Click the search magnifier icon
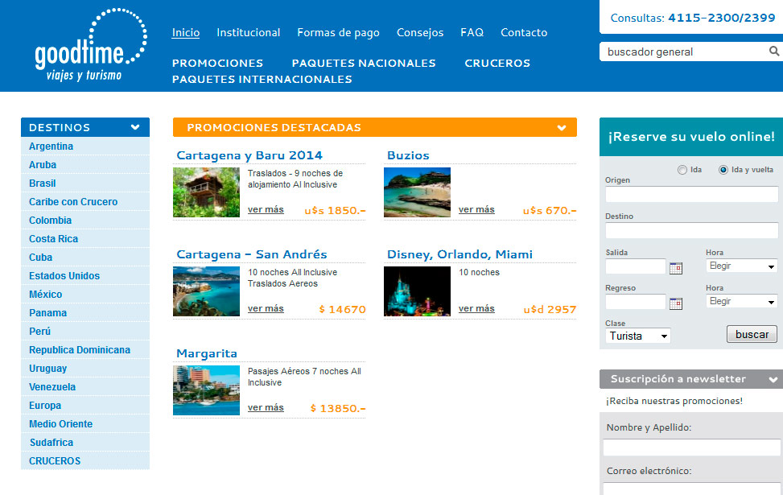 (773, 52)
